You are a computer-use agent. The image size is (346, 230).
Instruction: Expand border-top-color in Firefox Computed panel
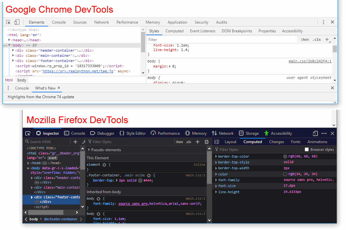(x=217, y=156)
